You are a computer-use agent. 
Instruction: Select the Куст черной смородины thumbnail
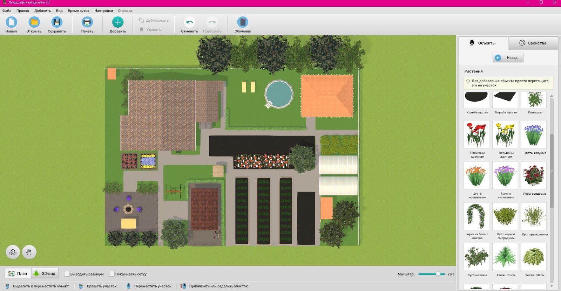[x=505, y=216]
